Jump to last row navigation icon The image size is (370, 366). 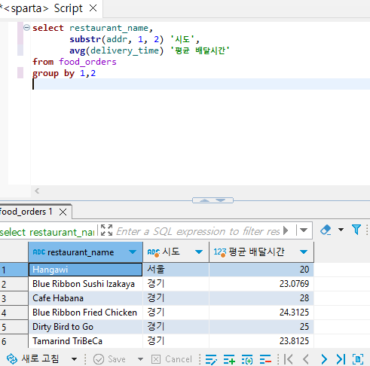tap(341, 359)
